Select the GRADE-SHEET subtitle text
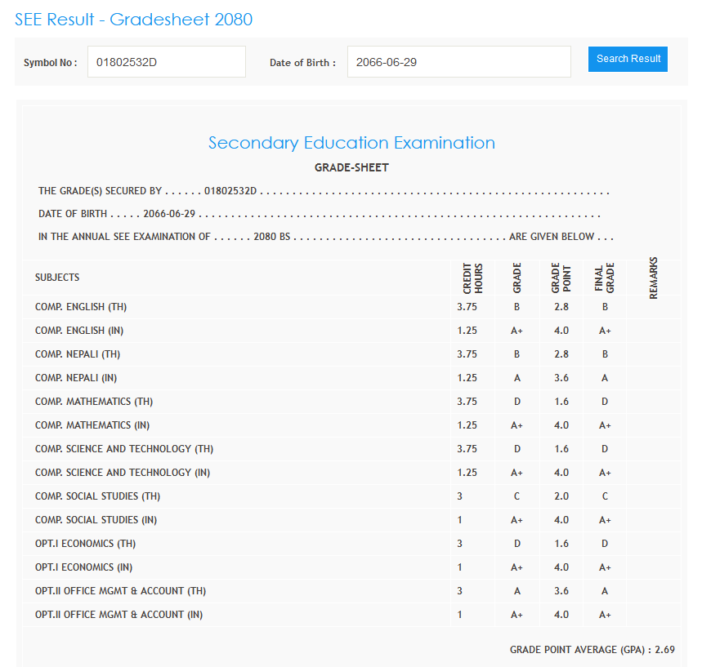 [x=351, y=168]
